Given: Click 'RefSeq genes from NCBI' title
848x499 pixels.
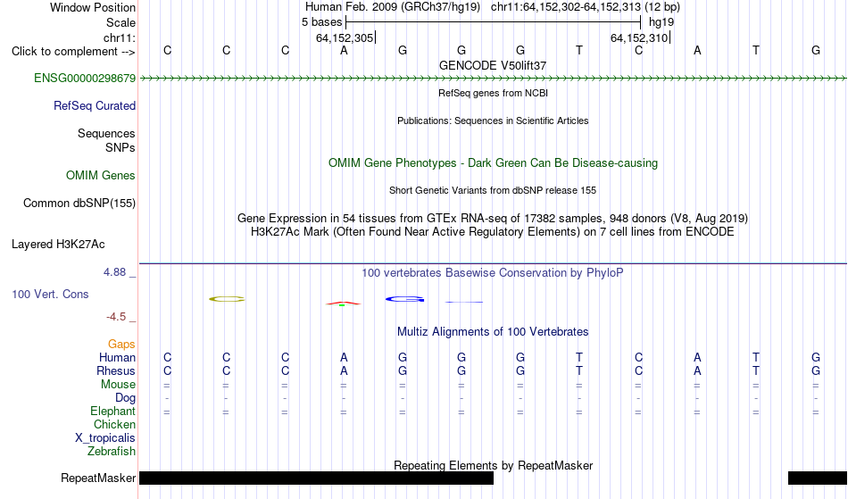Looking at the screenshot, I should point(493,93).
